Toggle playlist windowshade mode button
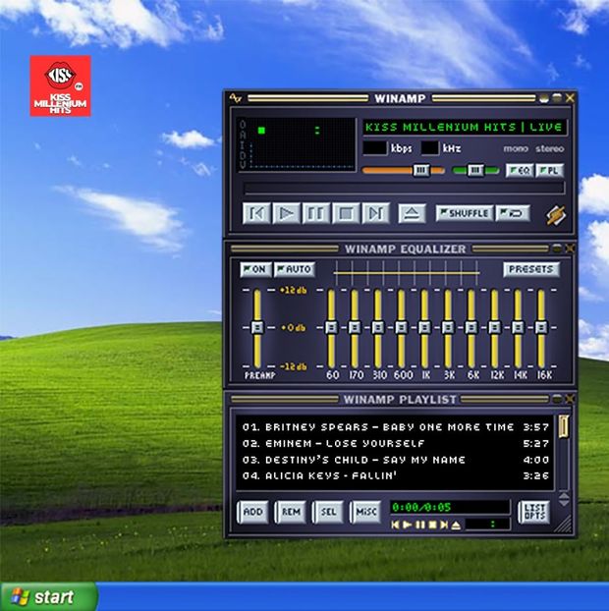The image size is (609, 611). tap(557, 399)
